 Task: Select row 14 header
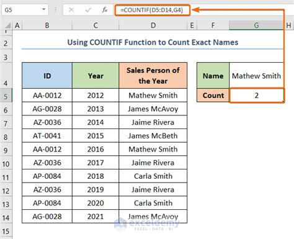pyautogui.click(x=6, y=217)
